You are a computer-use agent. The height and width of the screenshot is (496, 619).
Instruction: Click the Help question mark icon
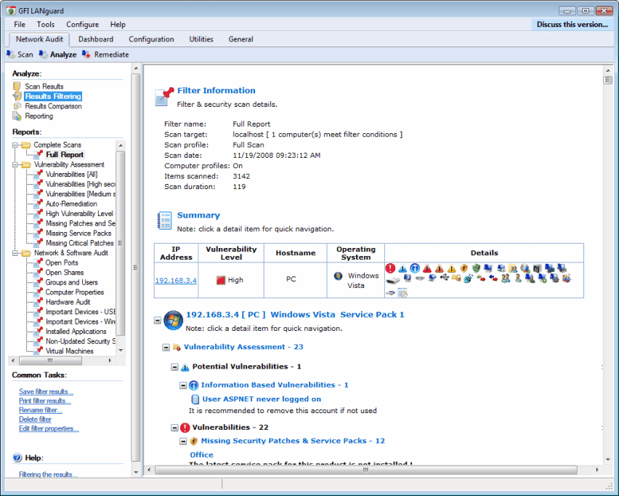pyautogui.click(x=17, y=457)
